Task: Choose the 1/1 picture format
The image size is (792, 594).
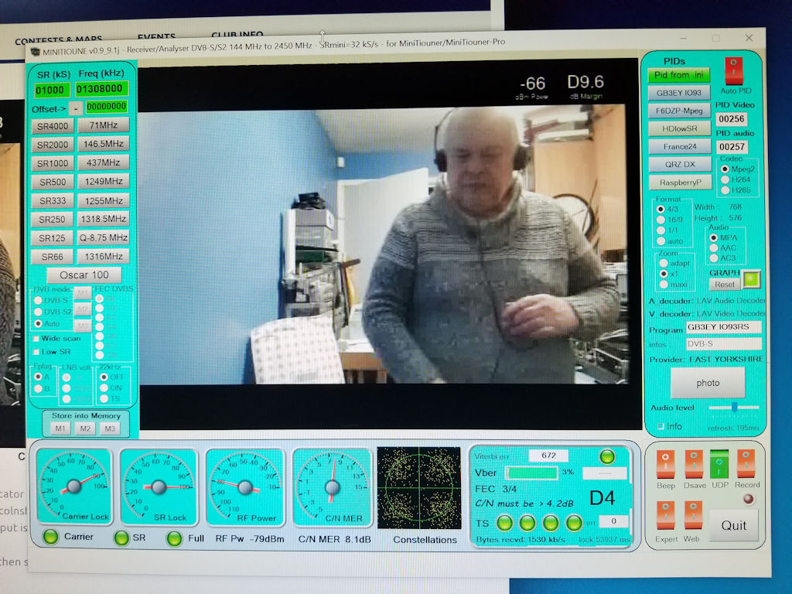Action: pos(661,230)
